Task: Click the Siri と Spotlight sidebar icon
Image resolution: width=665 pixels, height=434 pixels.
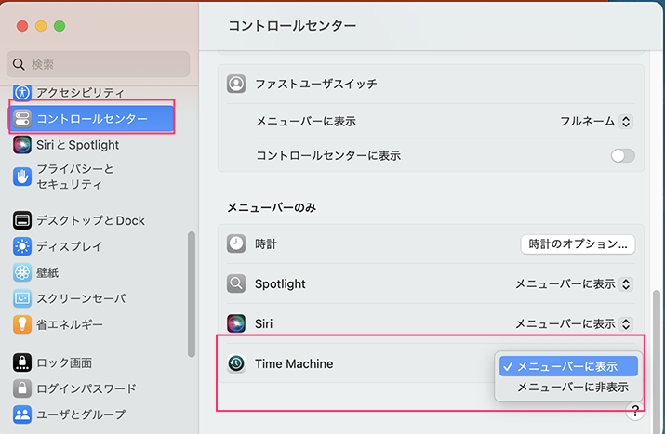Action: tap(22, 145)
